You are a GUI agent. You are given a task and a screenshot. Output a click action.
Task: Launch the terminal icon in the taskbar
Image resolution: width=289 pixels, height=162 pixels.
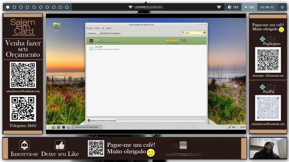click(x=63, y=127)
